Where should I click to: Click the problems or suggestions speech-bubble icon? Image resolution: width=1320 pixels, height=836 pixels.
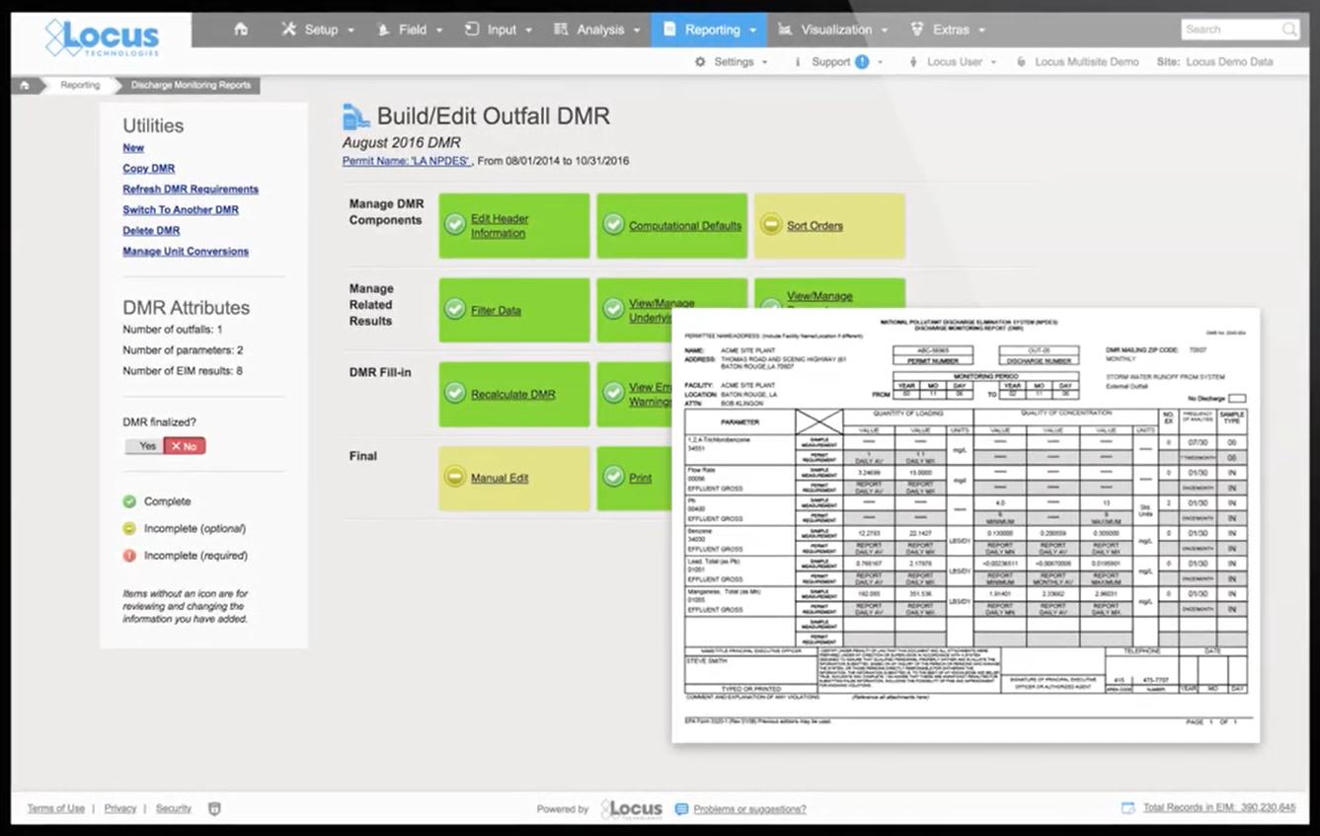680,808
